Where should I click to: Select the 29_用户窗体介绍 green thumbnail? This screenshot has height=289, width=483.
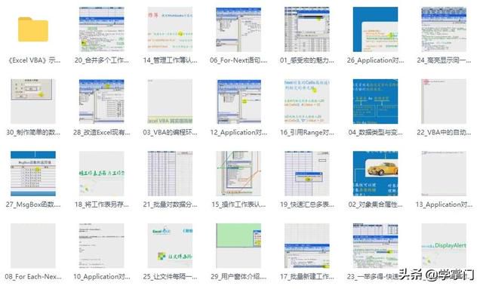pyautogui.click(x=238, y=245)
